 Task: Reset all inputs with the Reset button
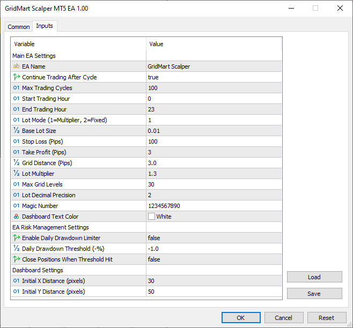[x=326, y=318]
